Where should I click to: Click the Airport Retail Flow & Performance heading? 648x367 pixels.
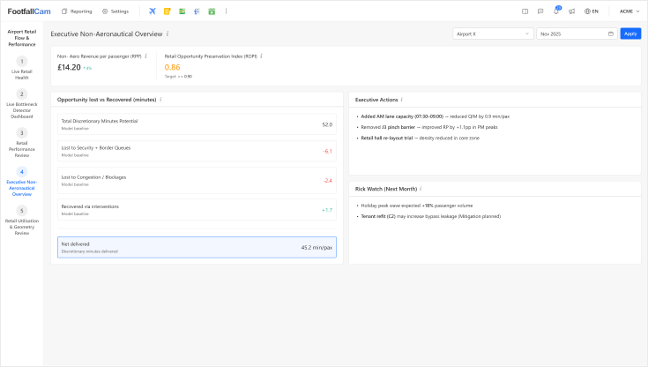[22, 38]
